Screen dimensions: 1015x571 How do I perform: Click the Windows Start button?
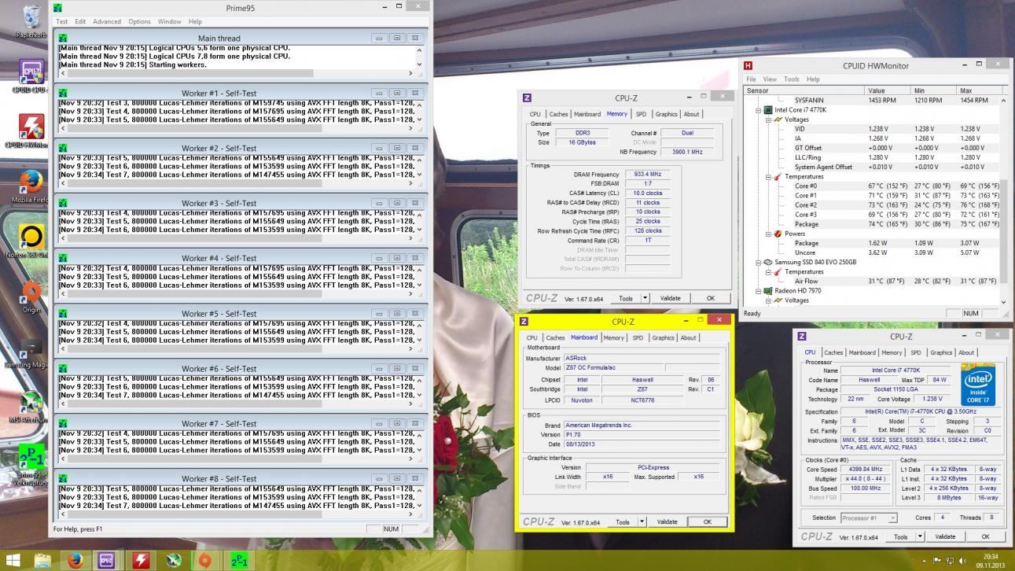tap(14, 561)
